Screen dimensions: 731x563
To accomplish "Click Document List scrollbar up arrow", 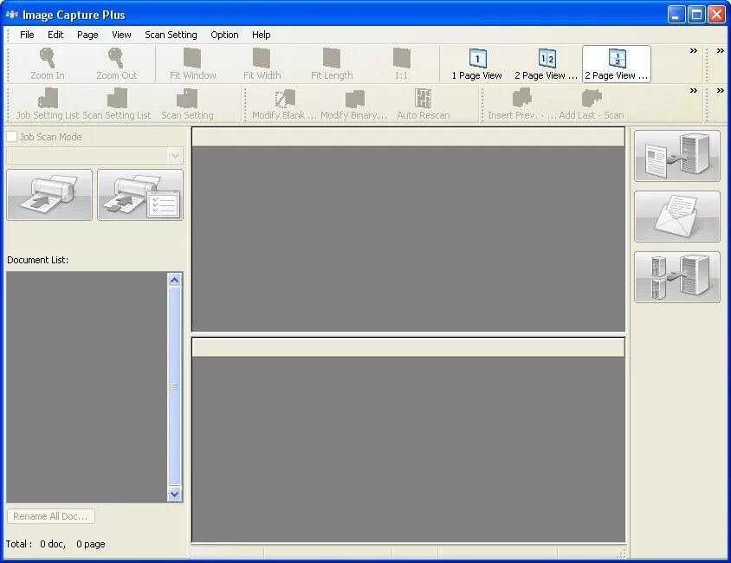I will pyautogui.click(x=174, y=280).
